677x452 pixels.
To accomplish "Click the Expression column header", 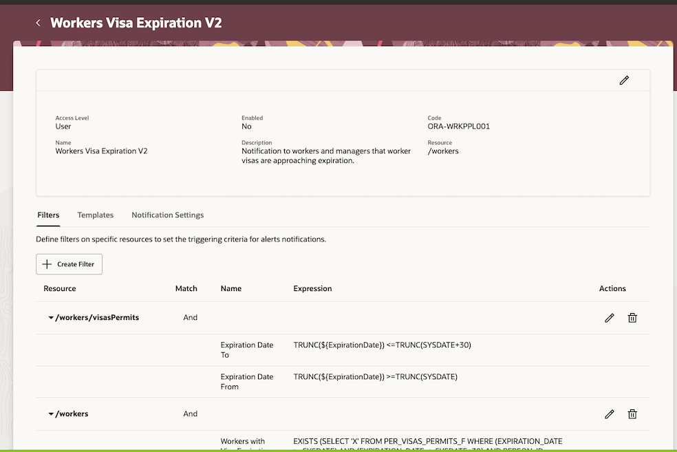I will 312,288.
